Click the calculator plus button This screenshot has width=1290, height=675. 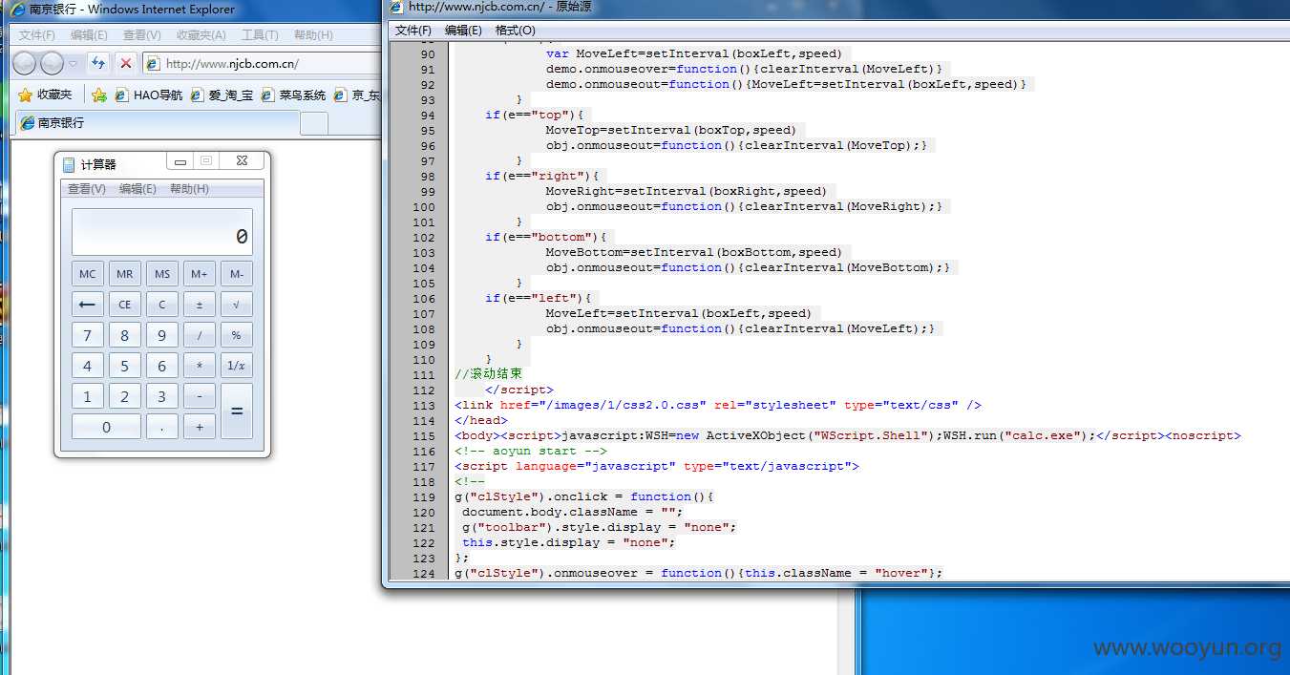(200, 427)
